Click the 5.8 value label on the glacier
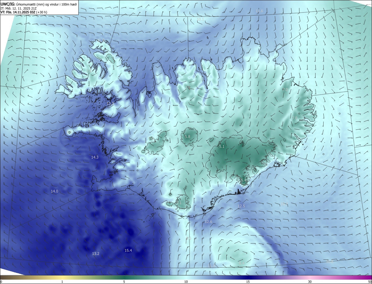 [x=187, y=136]
